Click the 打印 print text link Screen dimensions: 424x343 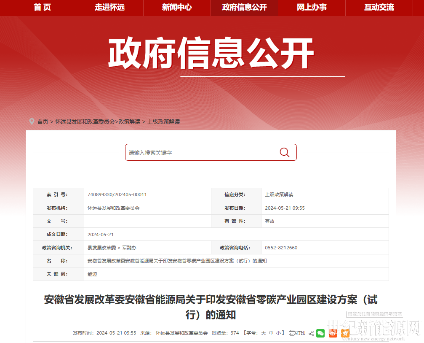pos(301,333)
